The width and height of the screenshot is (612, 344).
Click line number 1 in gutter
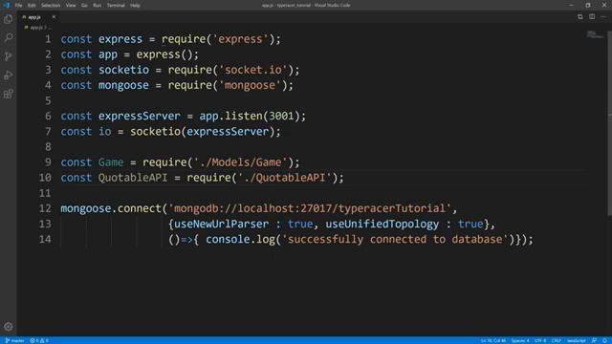pyautogui.click(x=48, y=39)
